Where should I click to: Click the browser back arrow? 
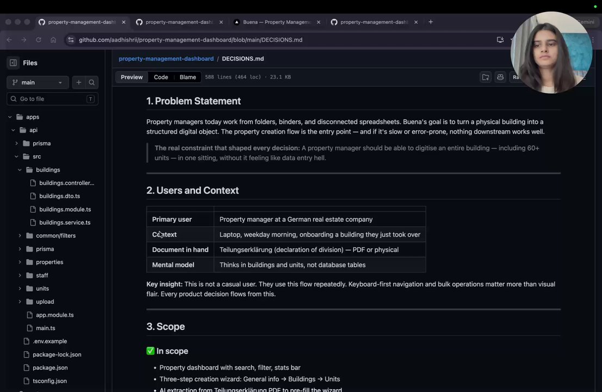(9, 40)
